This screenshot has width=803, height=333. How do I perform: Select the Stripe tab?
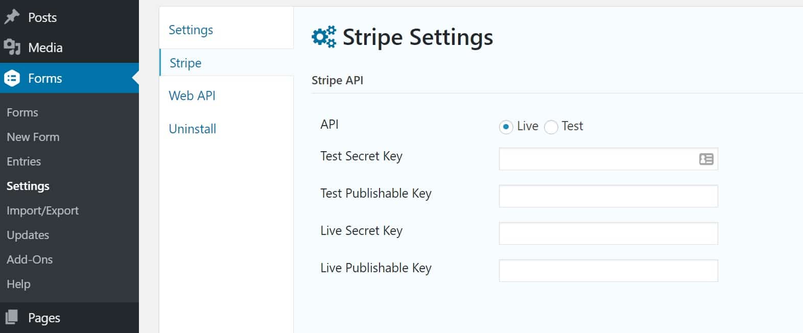click(185, 63)
